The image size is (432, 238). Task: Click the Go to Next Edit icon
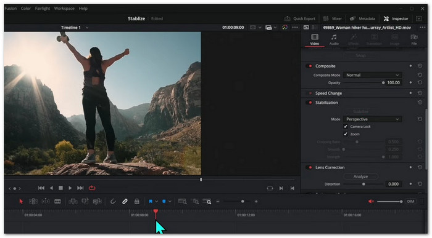281,188
